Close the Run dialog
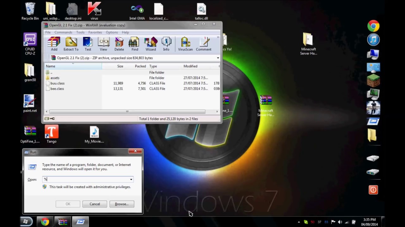Screen dimensions: 405x227 pos(135,151)
